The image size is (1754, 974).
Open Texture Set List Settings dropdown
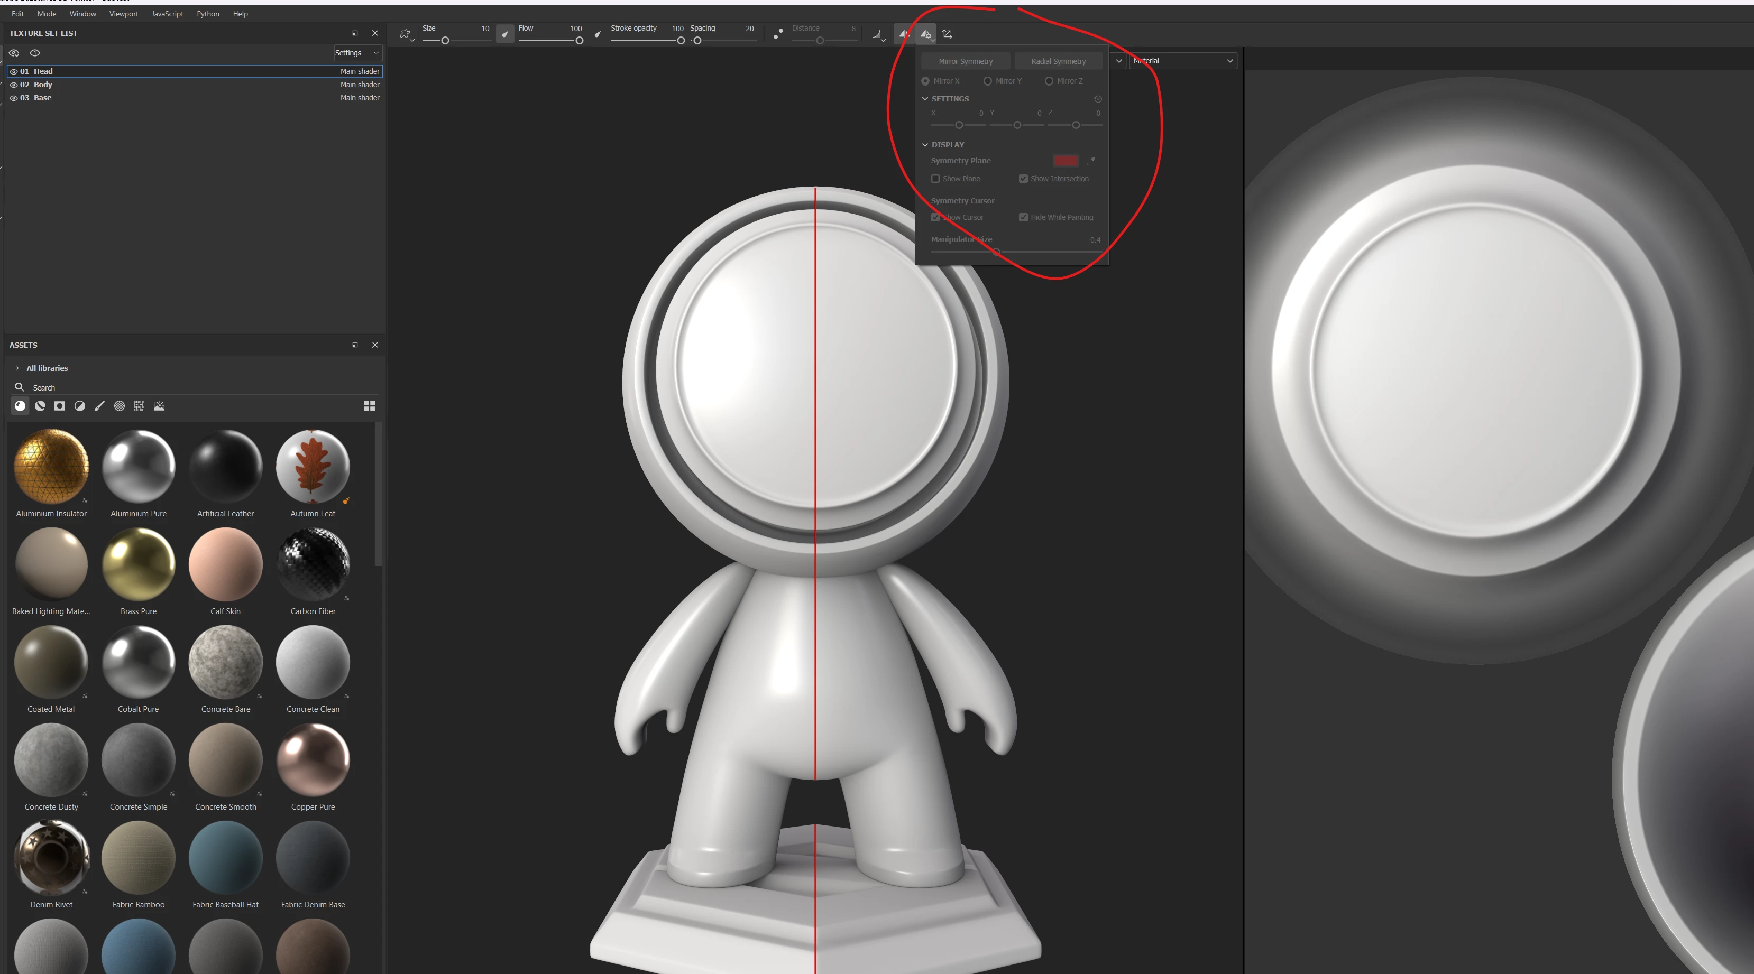coord(357,53)
